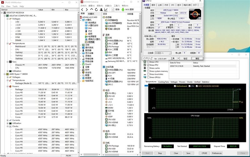Select the IPMI item in AIDA64 tree
Viewport: 250px width, 157px height.
point(90,31)
